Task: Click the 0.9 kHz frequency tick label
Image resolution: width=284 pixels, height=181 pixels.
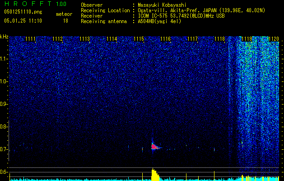Action: tap(4, 104)
